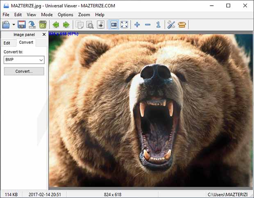254x198 pixels.
Task: Click the Plugins box icon
Action: pyautogui.click(x=182, y=25)
